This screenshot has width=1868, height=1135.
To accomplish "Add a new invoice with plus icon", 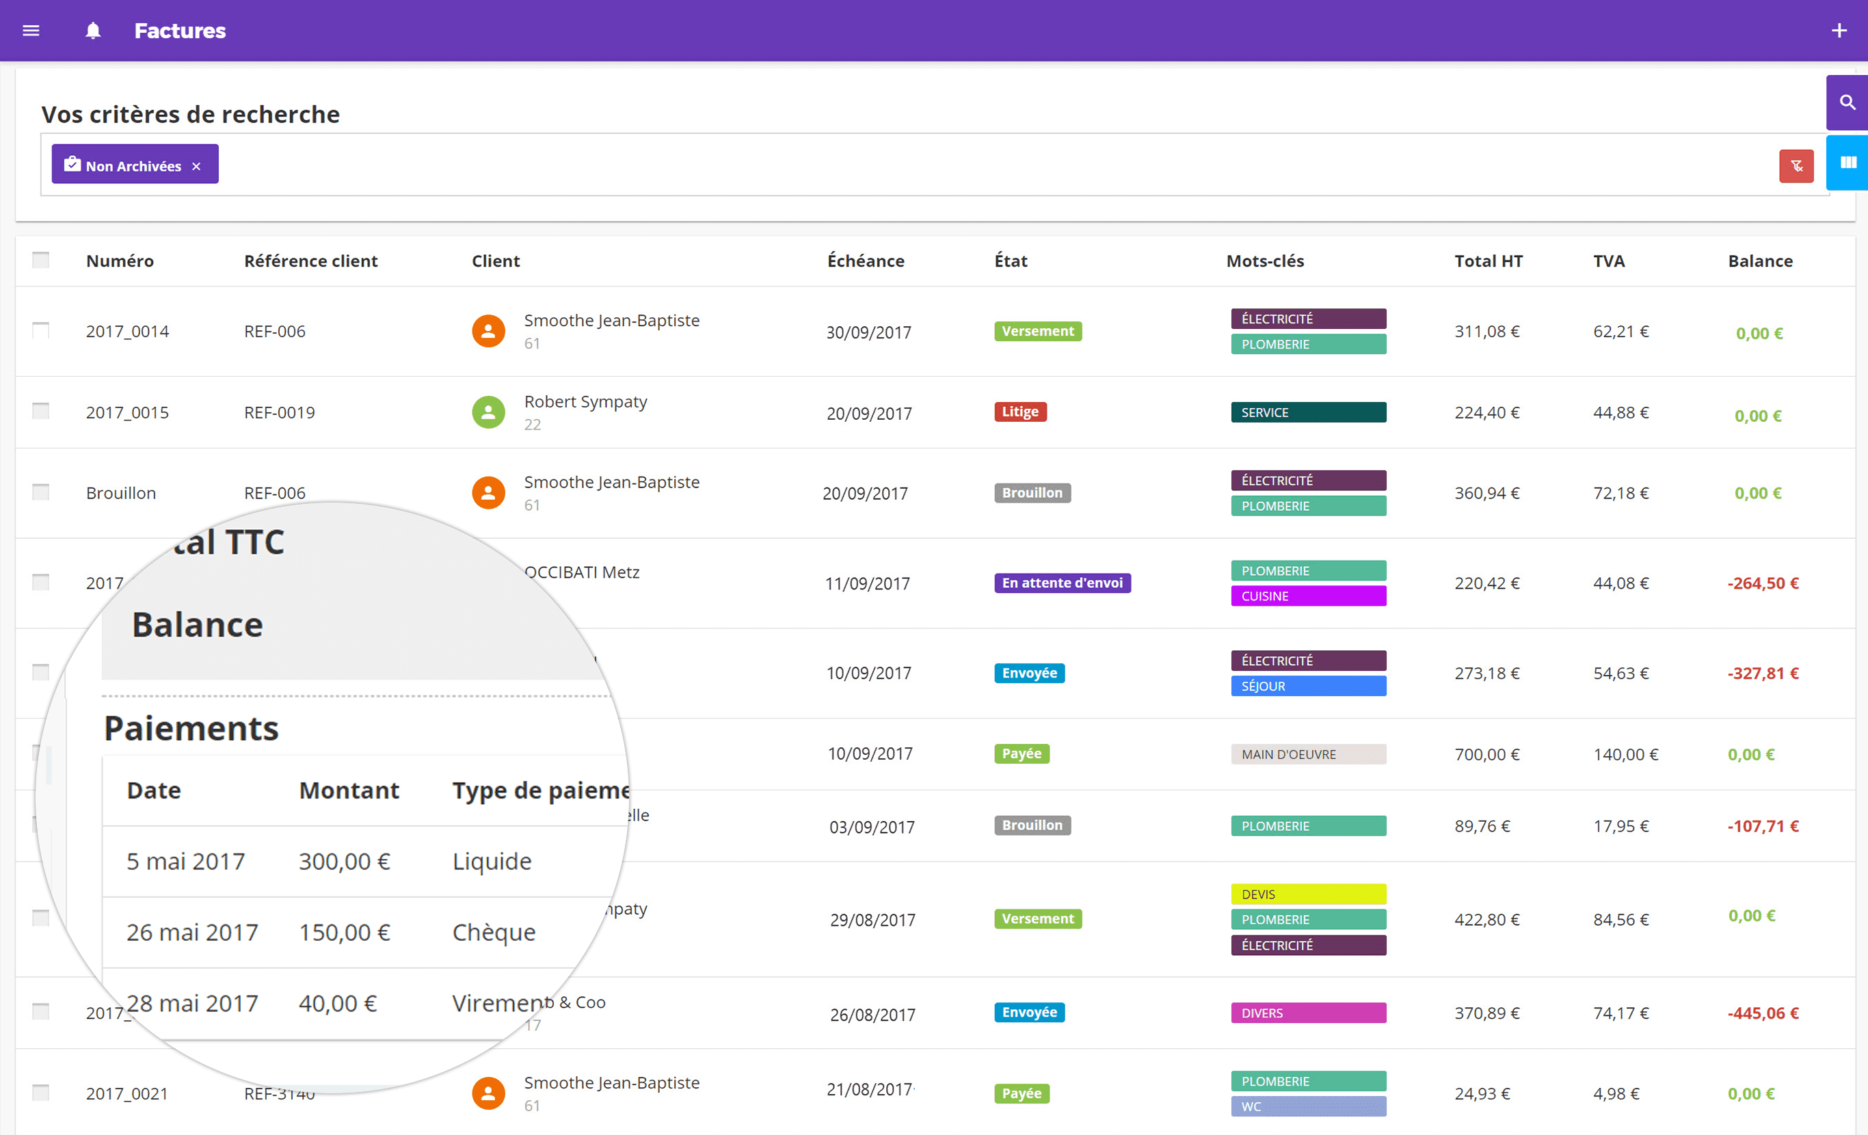I will [1839, 30].
